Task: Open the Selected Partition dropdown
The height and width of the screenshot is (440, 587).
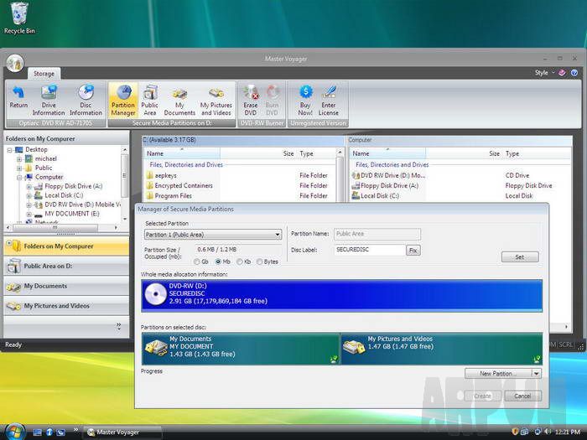Action: click(x=212, y=235)
